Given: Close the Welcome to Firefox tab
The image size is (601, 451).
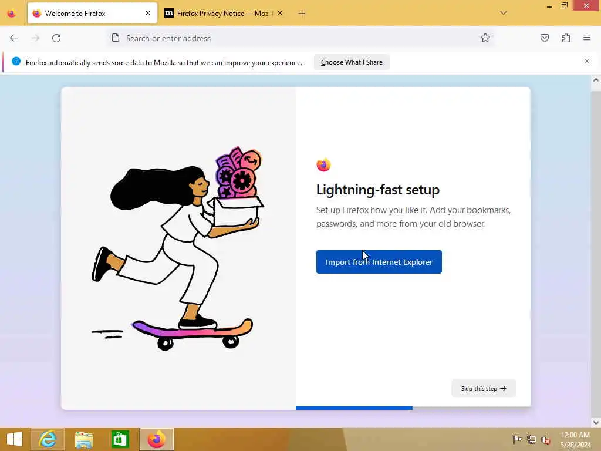Looking at the screenshot, I should [x=148, y=13].
